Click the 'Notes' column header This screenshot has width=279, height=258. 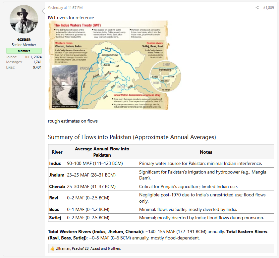pos(206,152)
